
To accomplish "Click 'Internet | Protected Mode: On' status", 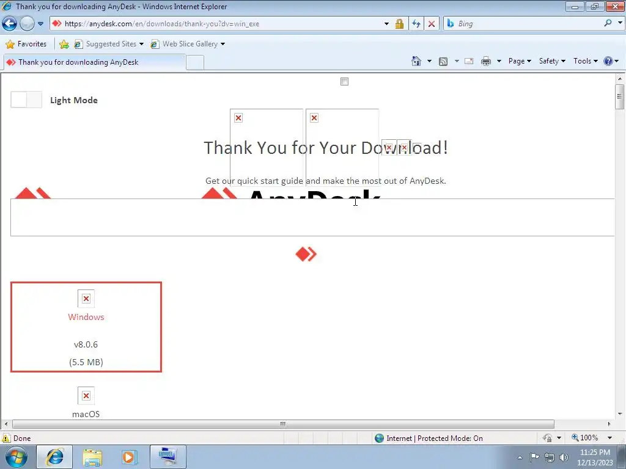I will click(429, 438).
